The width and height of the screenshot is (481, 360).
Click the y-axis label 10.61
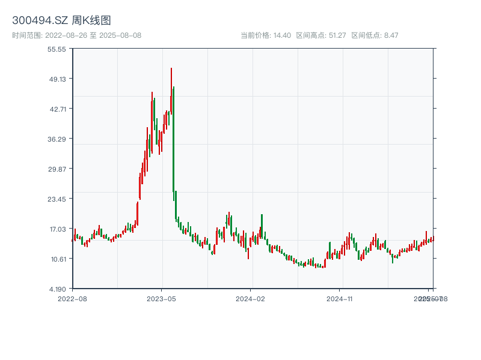pos(58,259)
